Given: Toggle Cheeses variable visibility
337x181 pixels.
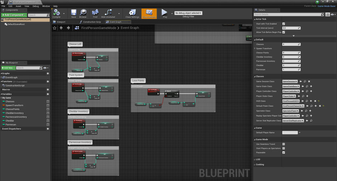Looking at the screenshot, I should [48, 102].
